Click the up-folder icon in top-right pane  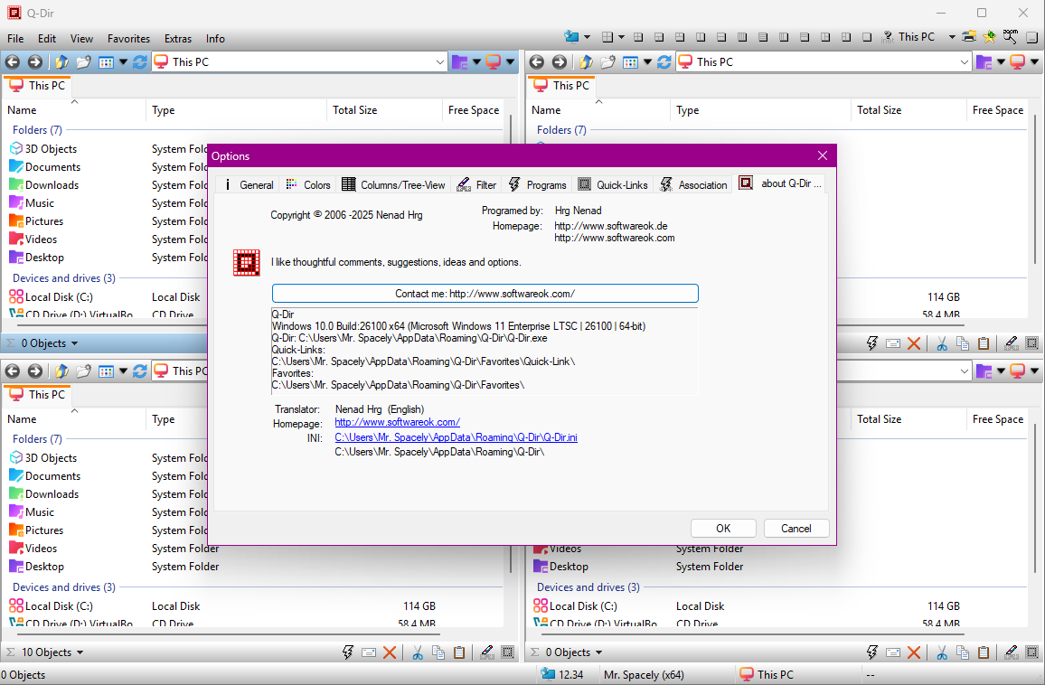click(x=586, y=62)
